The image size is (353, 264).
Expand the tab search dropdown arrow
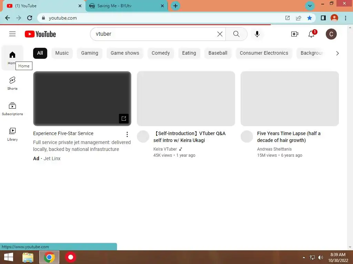coord(310,6)
